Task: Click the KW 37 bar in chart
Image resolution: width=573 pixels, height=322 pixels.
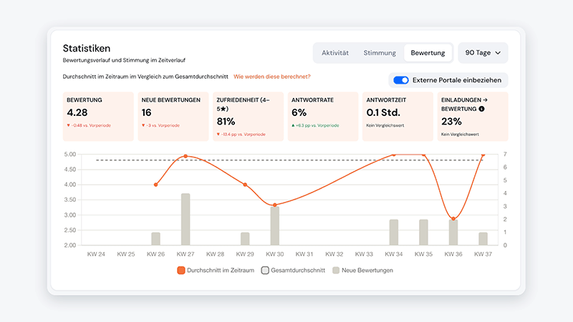Action: pos(483,239)
